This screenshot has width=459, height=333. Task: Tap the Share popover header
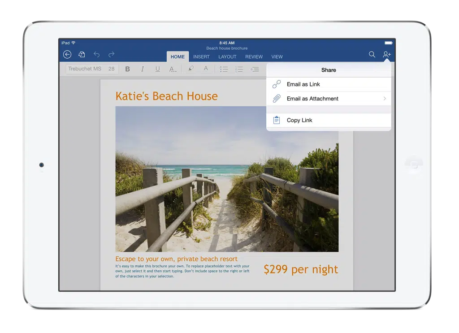point(329,70)
